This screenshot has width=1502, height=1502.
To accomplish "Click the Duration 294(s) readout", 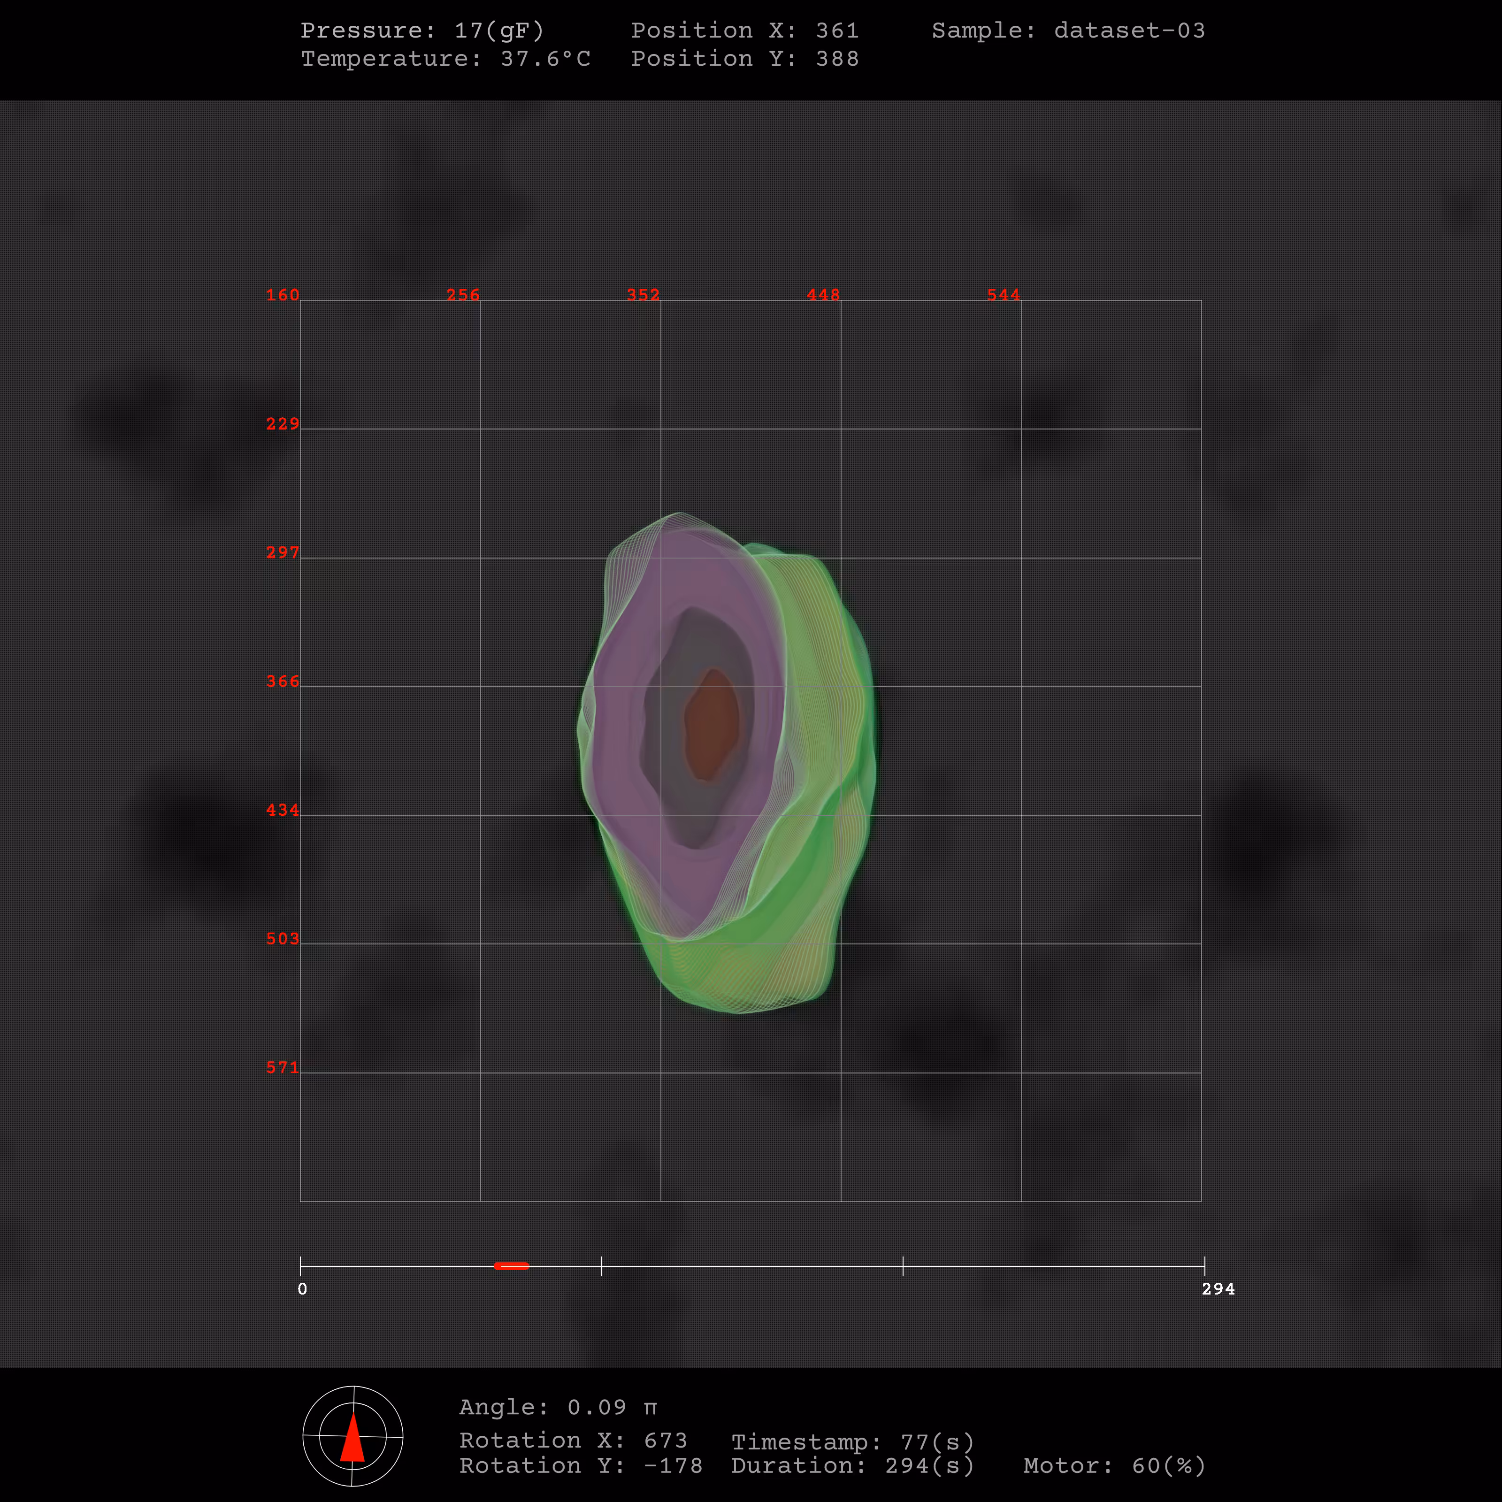I will coord(853,1466).
